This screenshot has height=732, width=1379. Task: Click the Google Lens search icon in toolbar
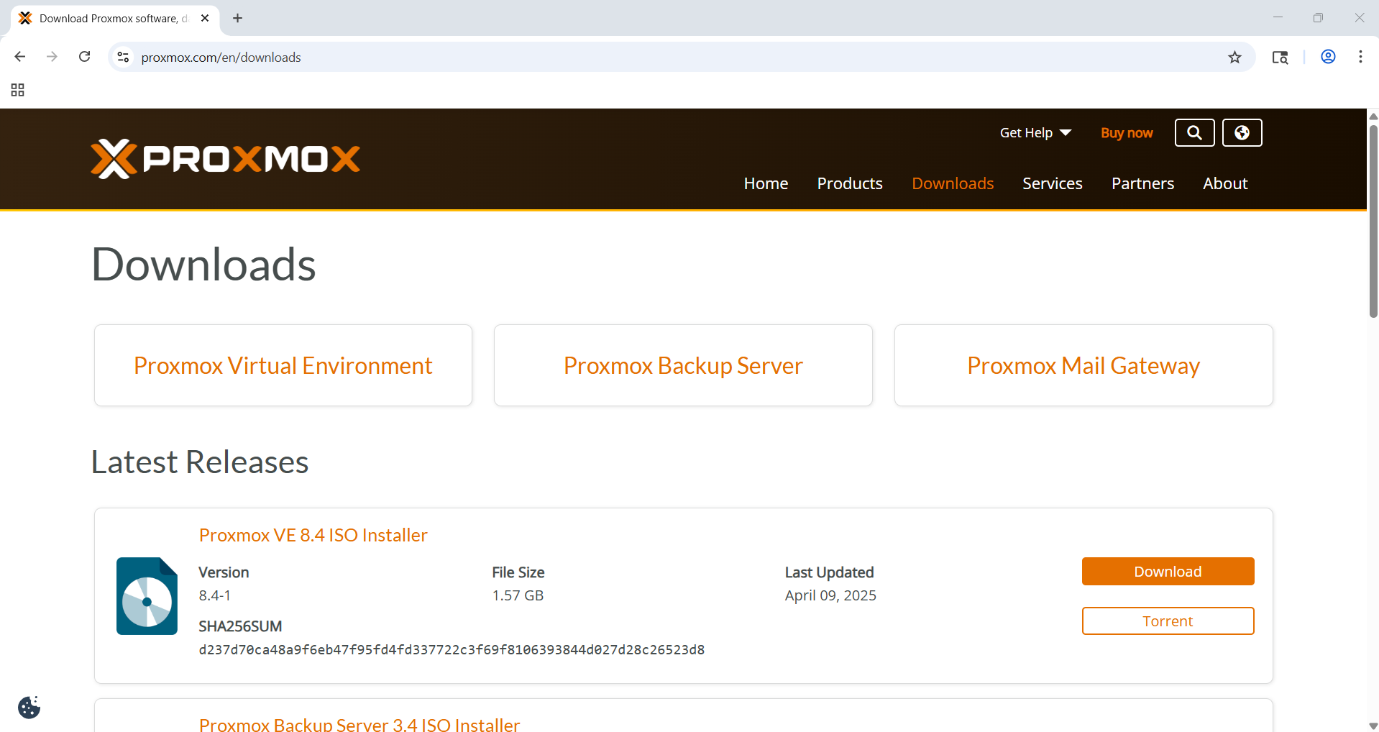click(x=1280, y=57)
